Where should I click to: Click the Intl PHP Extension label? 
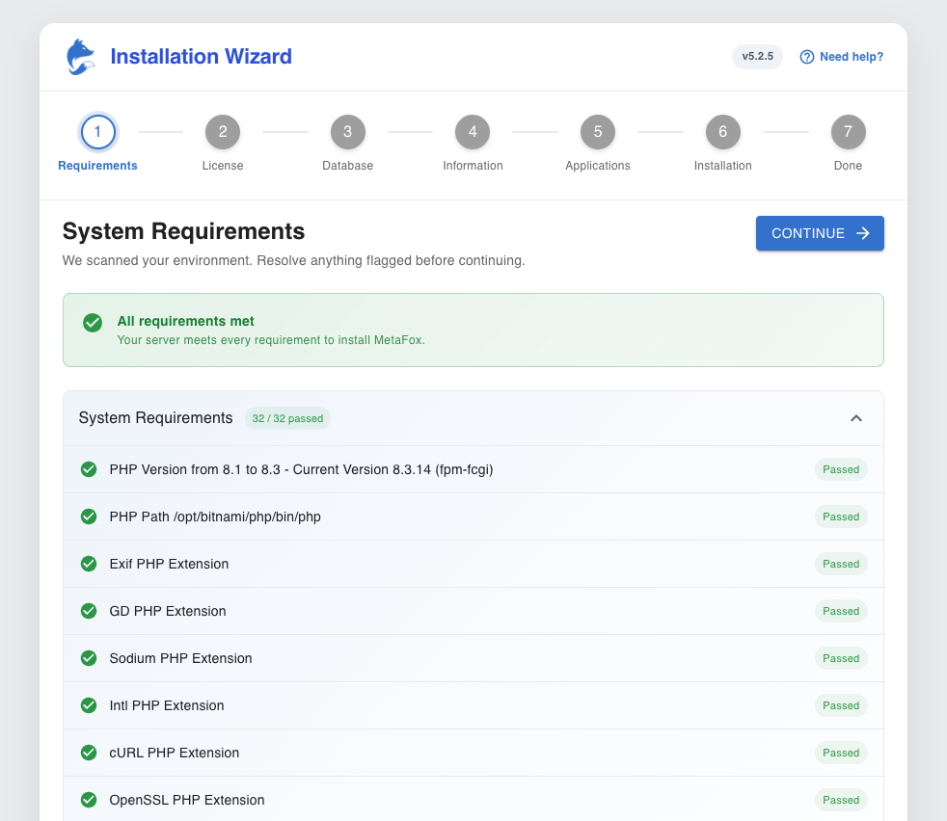167,705
